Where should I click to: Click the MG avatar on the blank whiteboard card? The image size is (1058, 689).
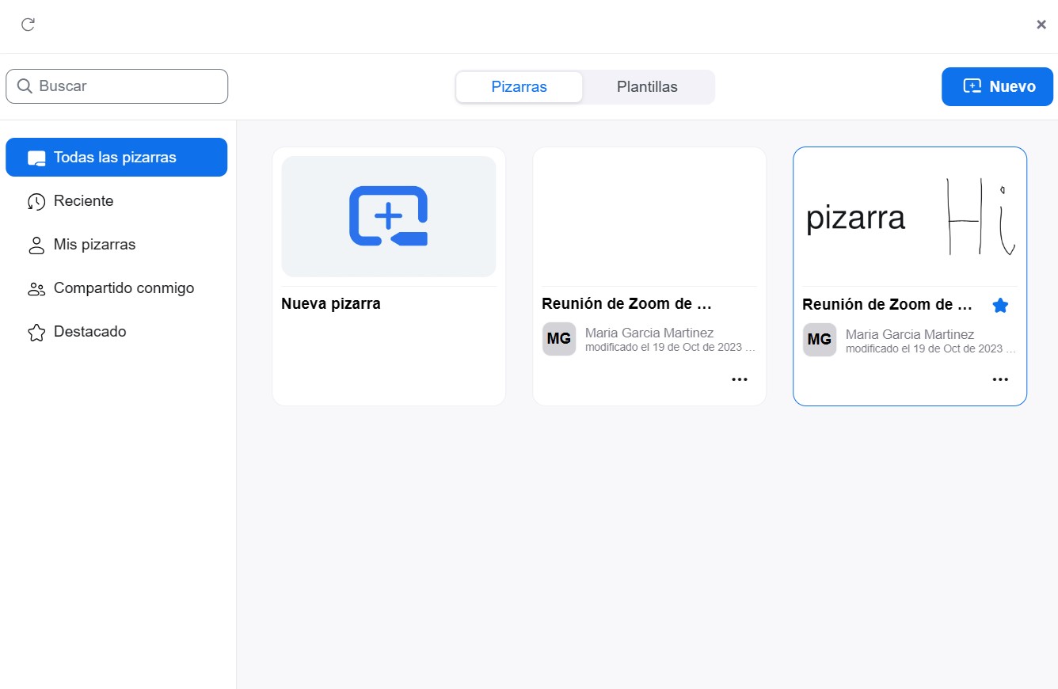[558, 339]
